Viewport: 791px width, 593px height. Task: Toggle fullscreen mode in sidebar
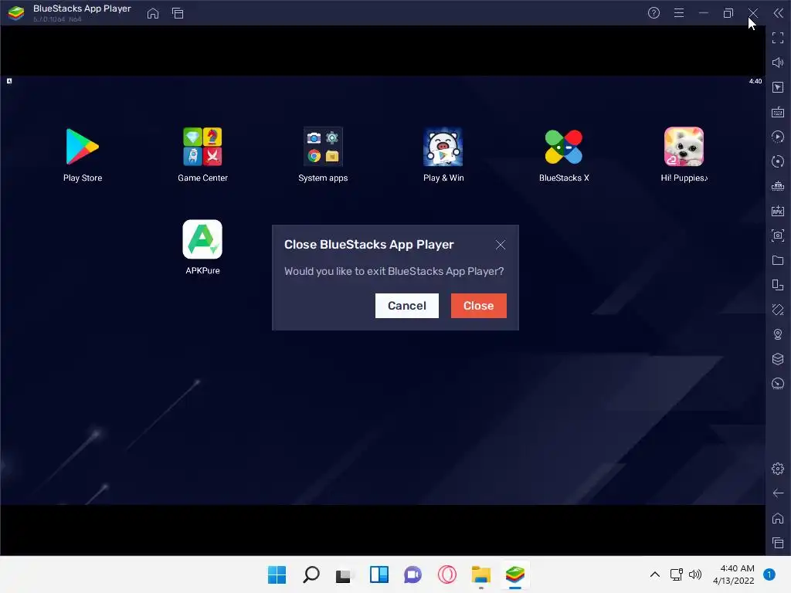click(777, 38)
